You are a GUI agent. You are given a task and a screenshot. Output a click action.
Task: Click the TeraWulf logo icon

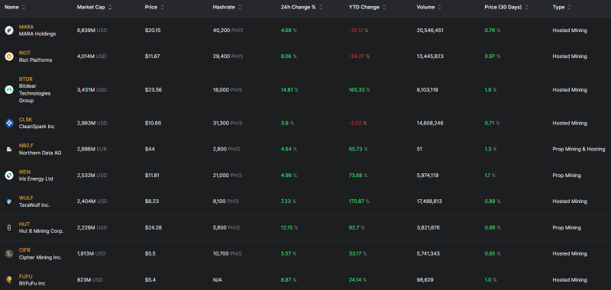(9, 201)
